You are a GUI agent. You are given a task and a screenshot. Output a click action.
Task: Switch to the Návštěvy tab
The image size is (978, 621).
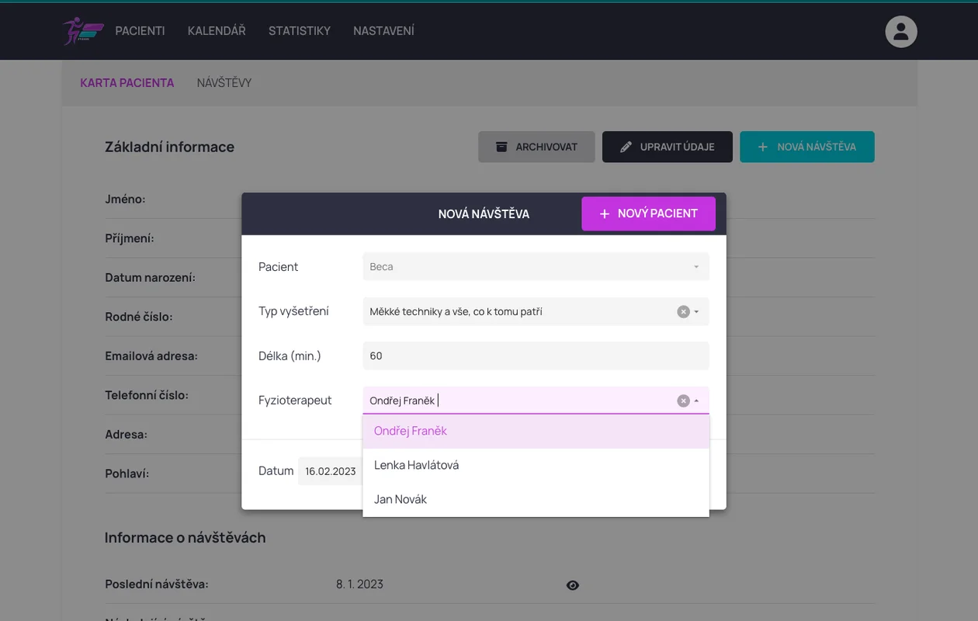tap(224, 83)
